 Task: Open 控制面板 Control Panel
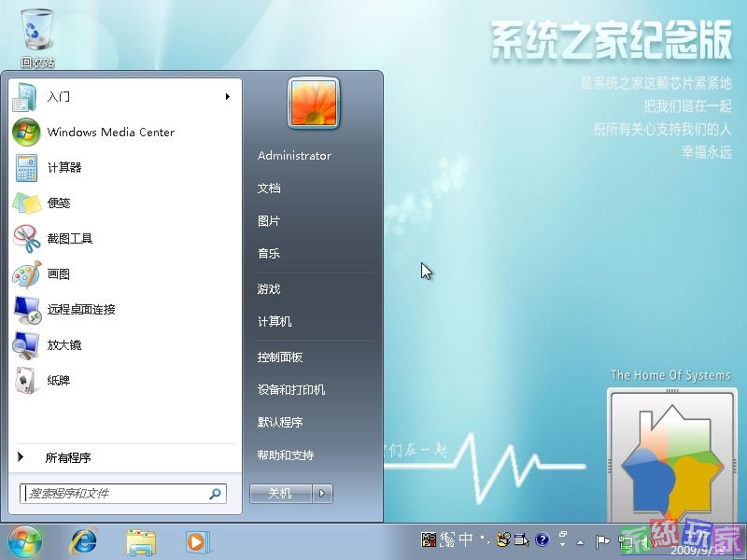(280, 357)
